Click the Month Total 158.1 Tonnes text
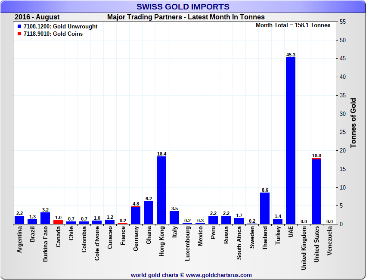The width and height of the screenshot is (366, 280). (x=293, y=25)
